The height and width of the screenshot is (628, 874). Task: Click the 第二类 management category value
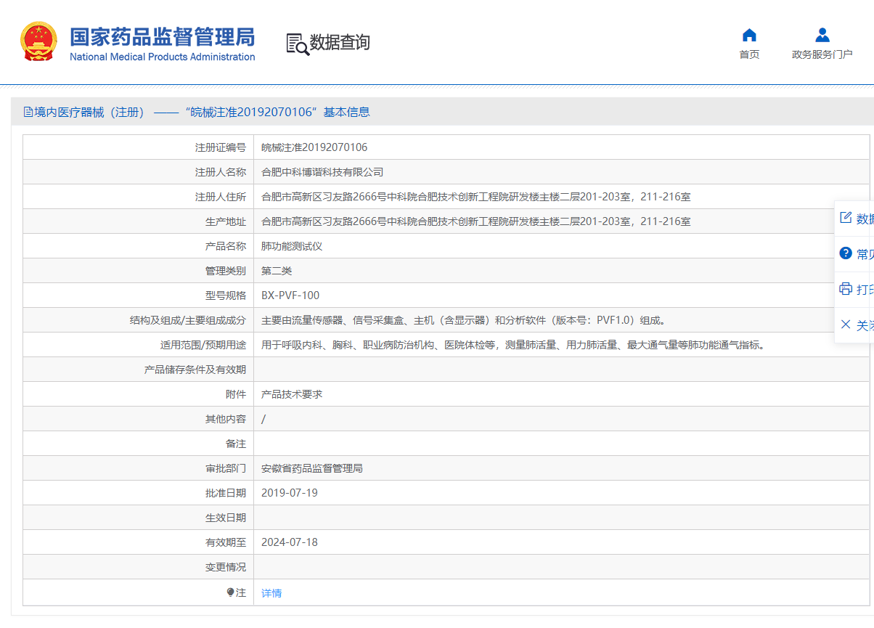[x=277, y=271]
